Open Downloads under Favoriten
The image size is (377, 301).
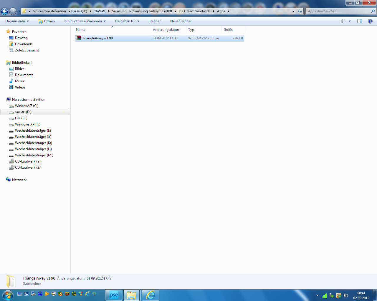24,44
